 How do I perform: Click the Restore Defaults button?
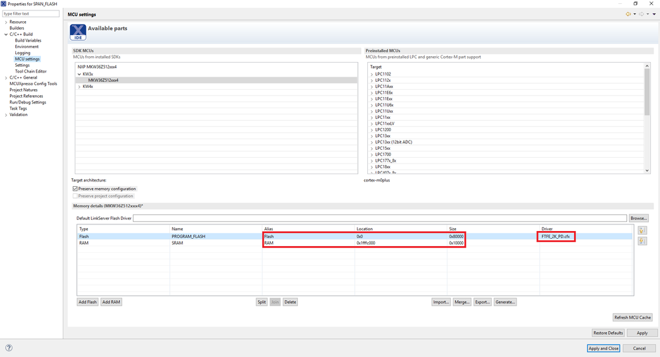click(x=608, y=333)
